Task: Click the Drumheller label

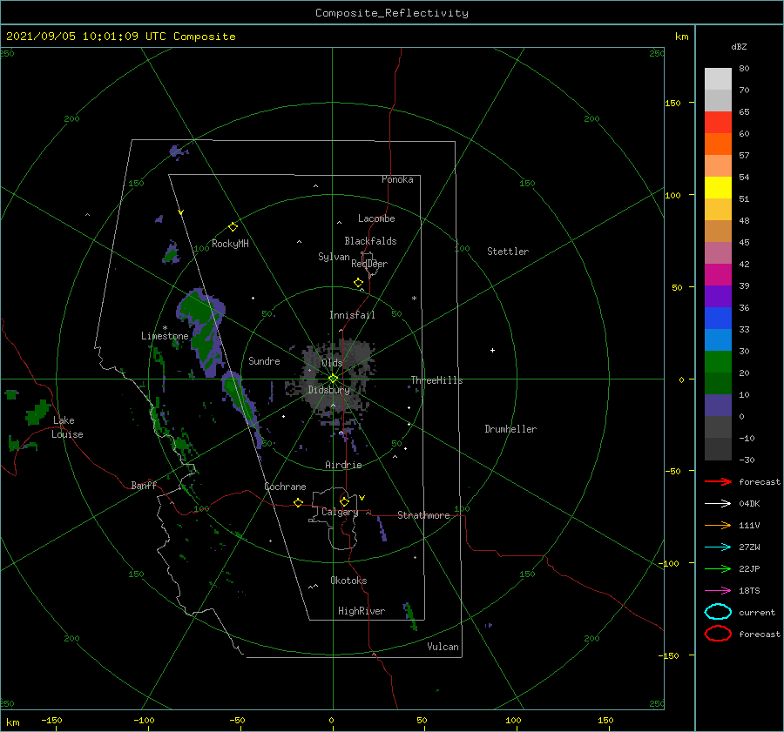Action: [x=510, y=429]
